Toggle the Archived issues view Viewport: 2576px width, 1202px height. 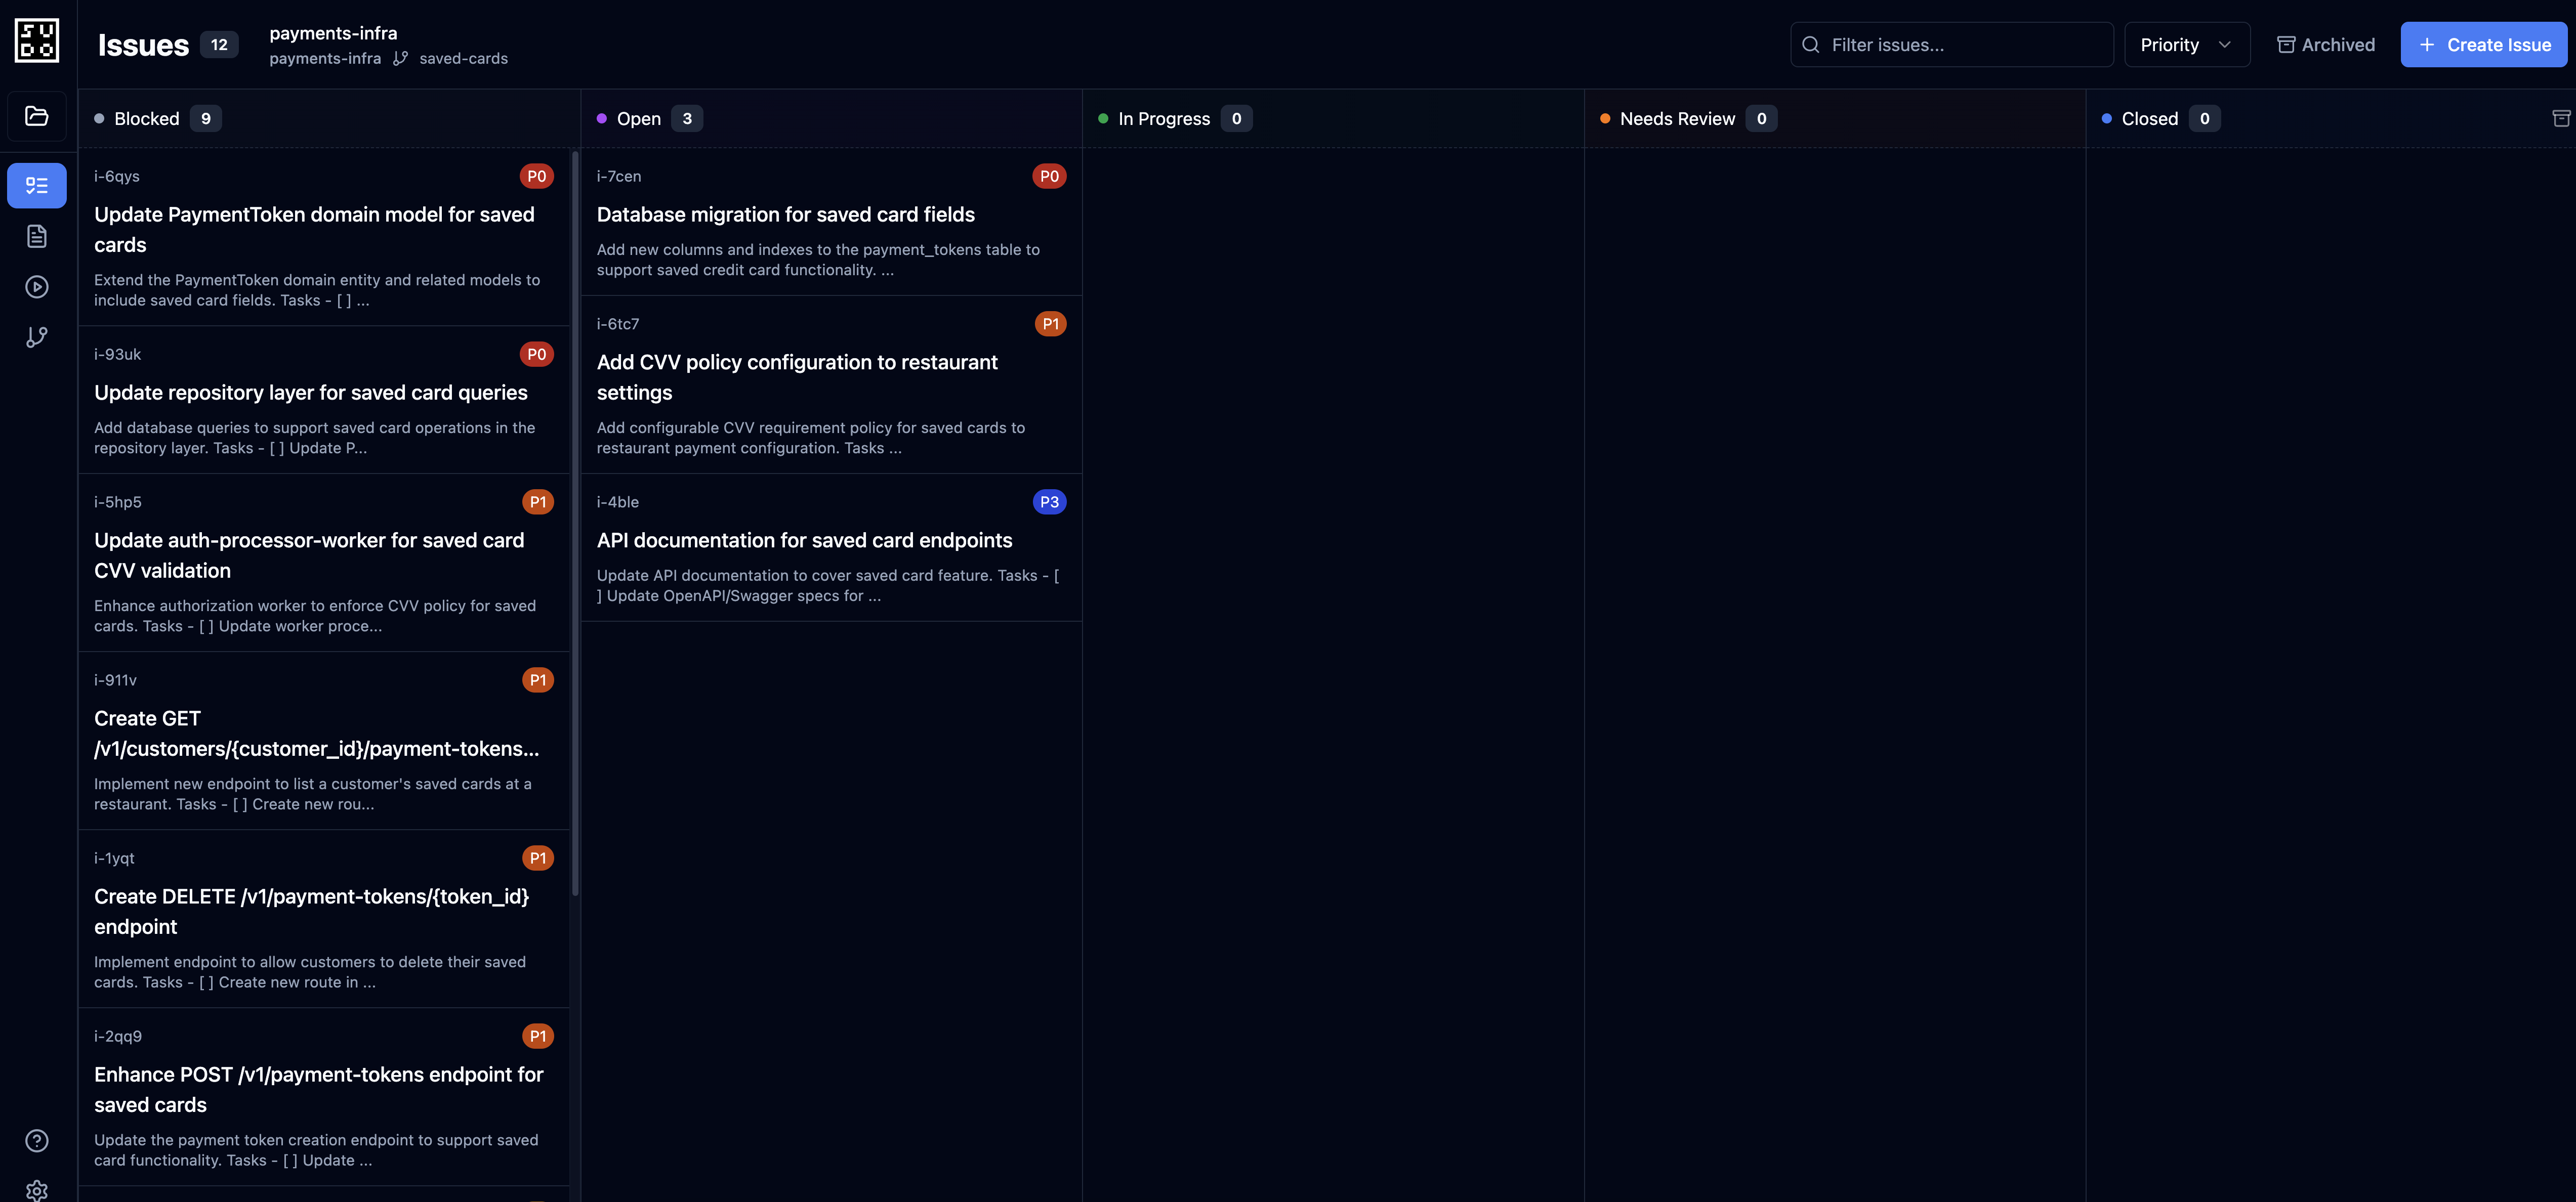pos(2325,44)
